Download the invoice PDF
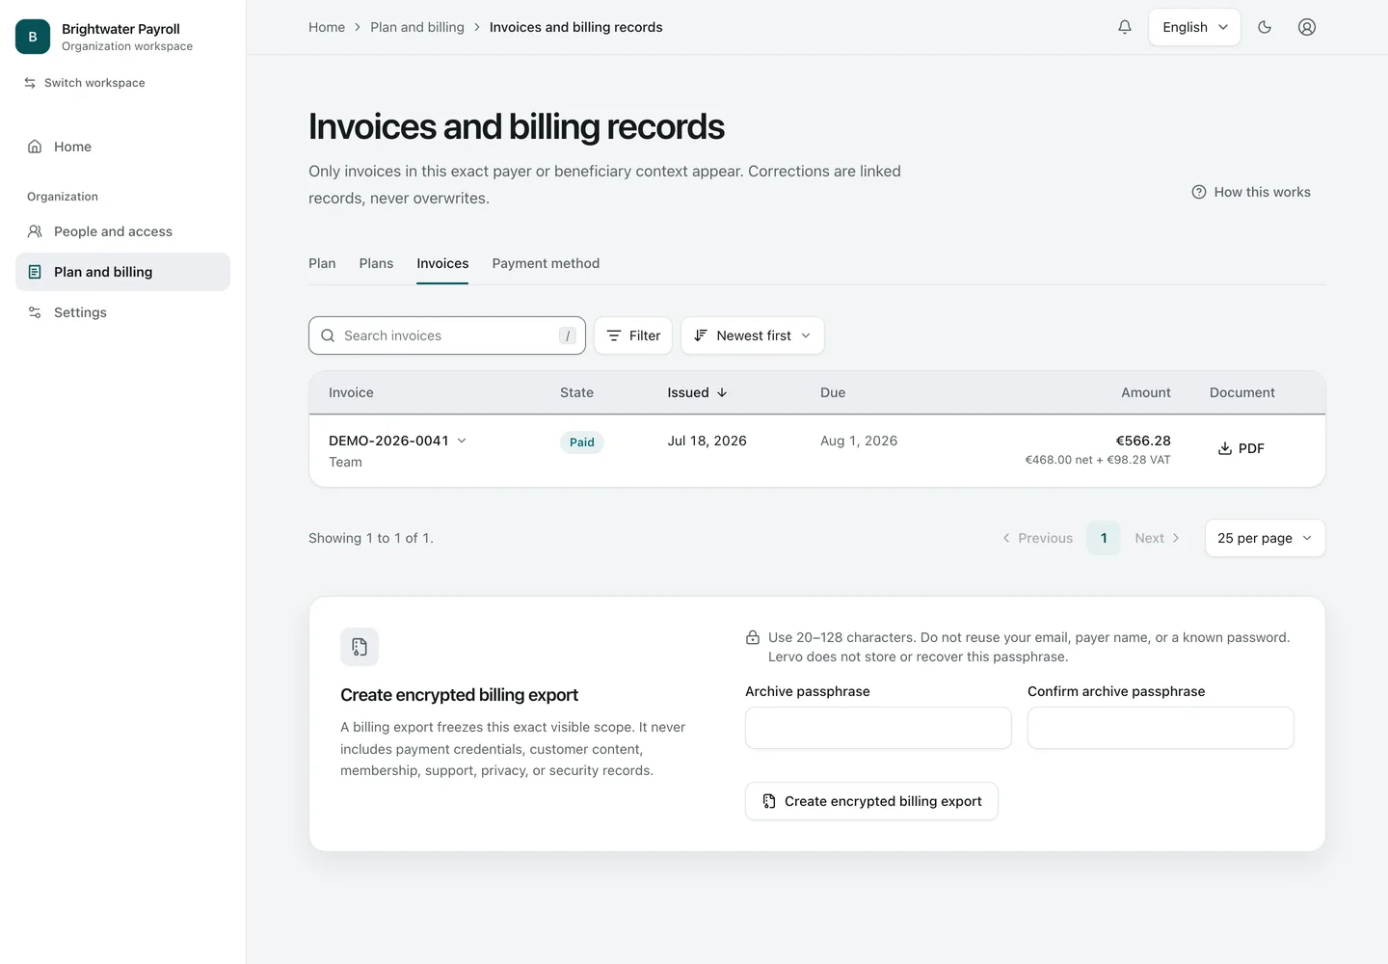Screen dimensions: 1388x964 1241,448
